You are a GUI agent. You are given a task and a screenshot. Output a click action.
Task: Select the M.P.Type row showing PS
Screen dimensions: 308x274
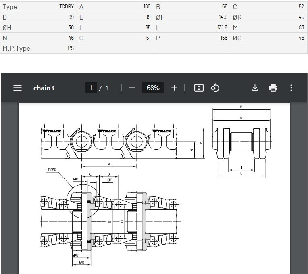[x=39, y=48]
